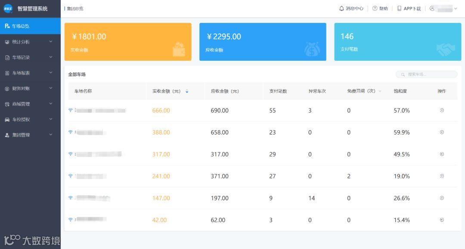The image size is (465, 249).
Task: Open action icon for 42.00 row
Action: coord(442,220)
